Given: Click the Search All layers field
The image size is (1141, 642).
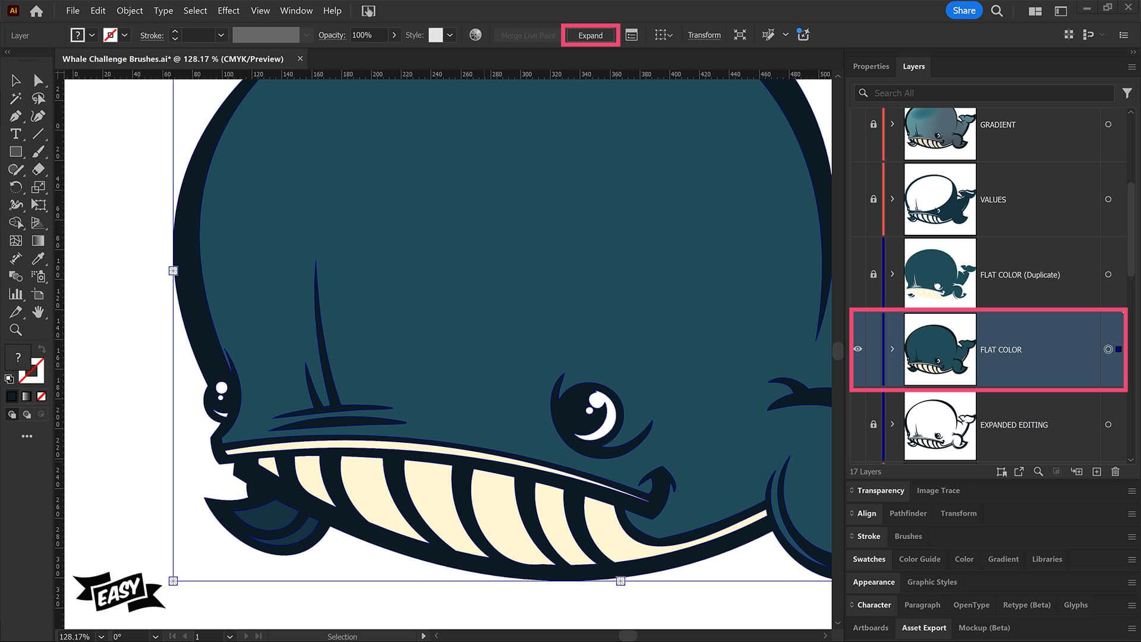Looking at the screenshot, I should pyautogui.click(x=984, y=93).
